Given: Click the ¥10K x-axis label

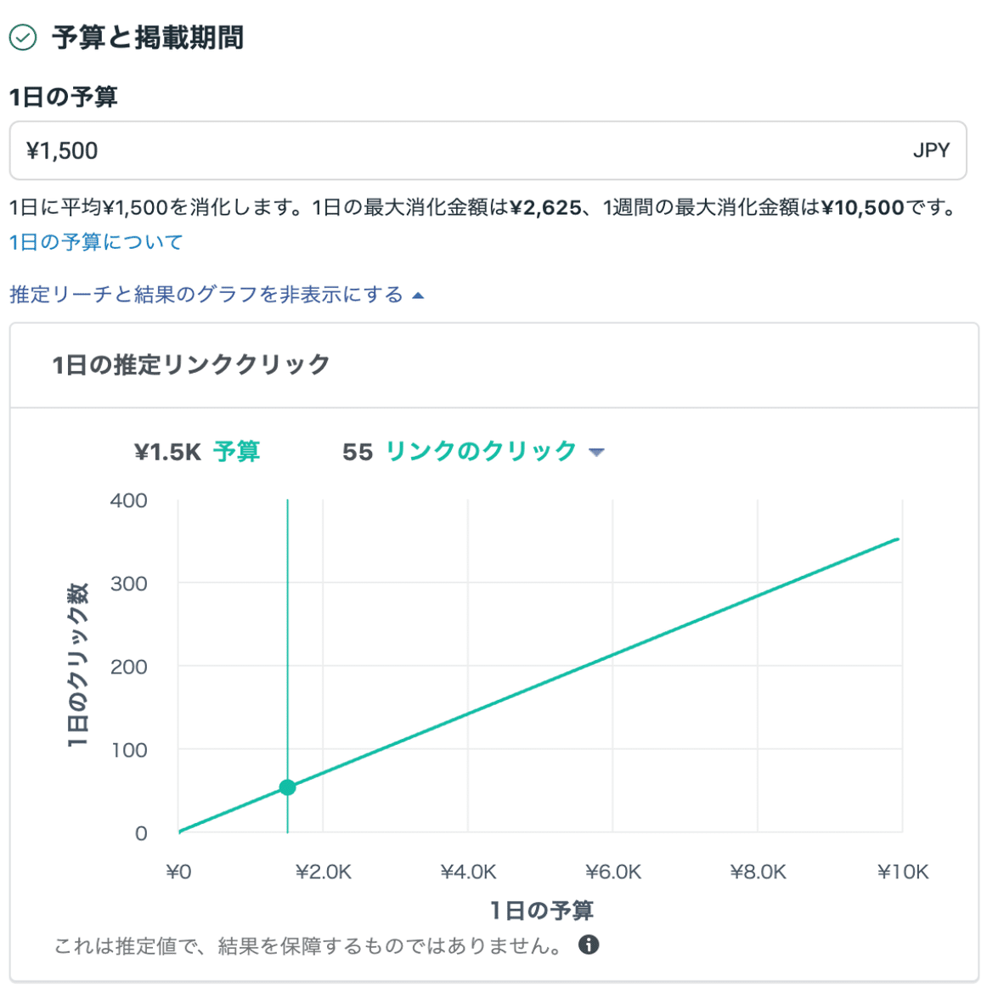Looking at the screenshot, I should coord(902,872).
